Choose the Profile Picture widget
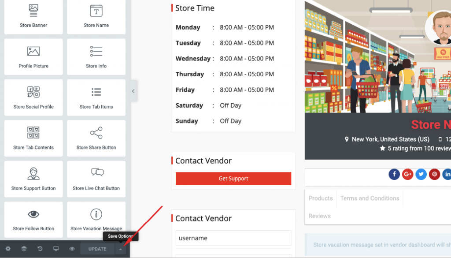The width and height of the screenshot is (451, 258). [x=33, y=57]
